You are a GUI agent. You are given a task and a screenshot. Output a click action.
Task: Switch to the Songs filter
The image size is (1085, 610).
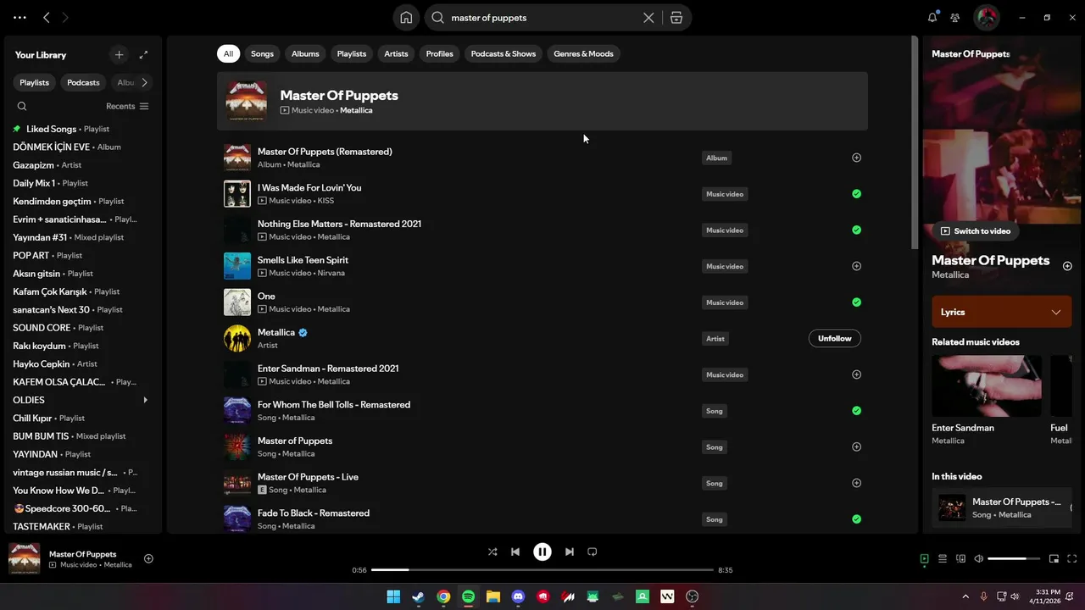262,53
